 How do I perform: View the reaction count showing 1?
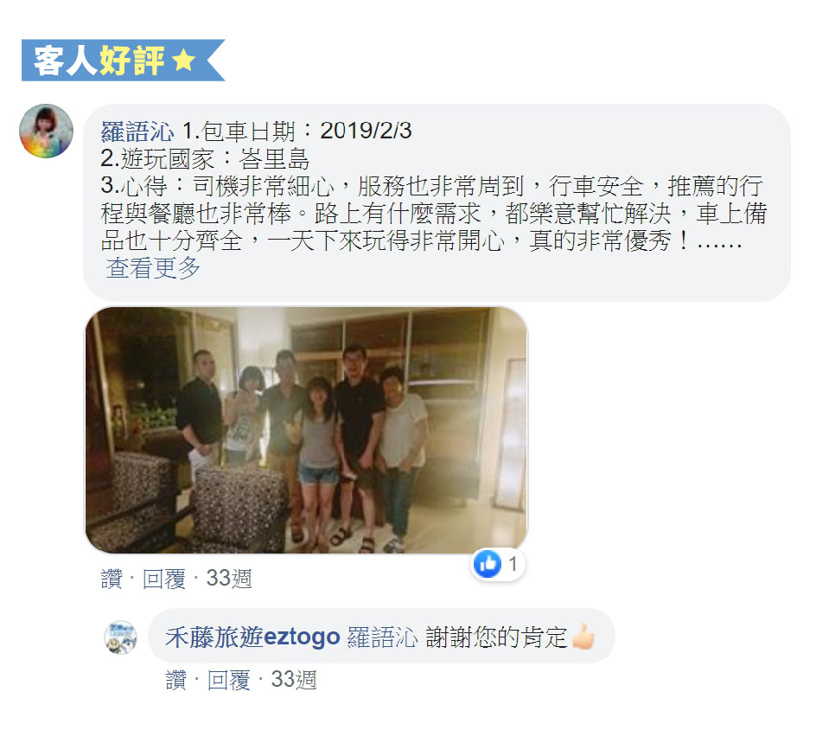click(513, 564)
